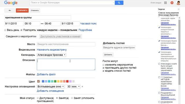The image size is (185, 104).
Task: Click the Отменить button
Action: coord(35,10)
